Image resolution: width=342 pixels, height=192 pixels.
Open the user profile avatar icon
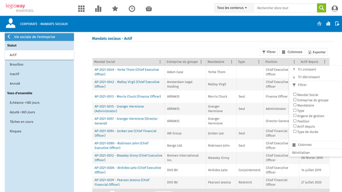(335, 8)
